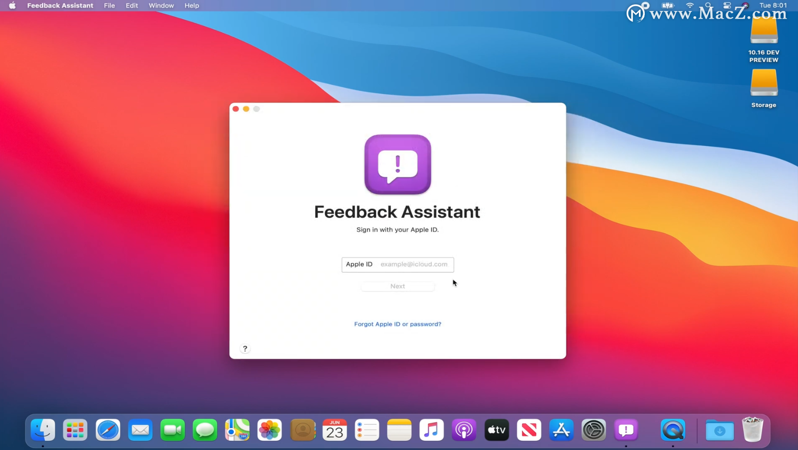
Task: Select the Storage drive on desktop
Action: 764,89
